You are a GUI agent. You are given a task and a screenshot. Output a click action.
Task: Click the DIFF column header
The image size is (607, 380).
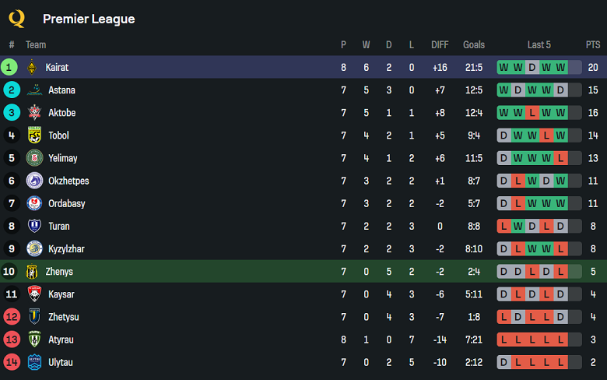click(x=440, y=45)
